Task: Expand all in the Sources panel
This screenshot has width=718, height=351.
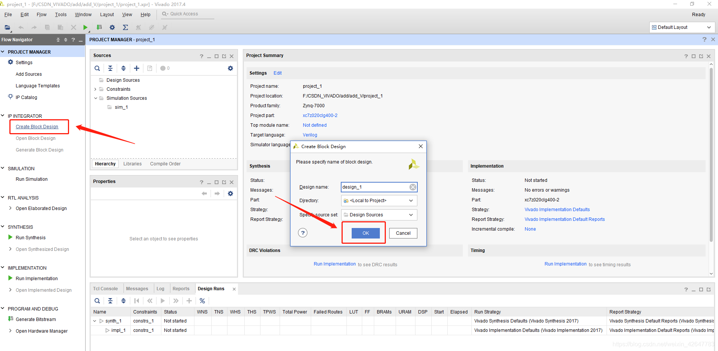Action: (x=123, y=68)
